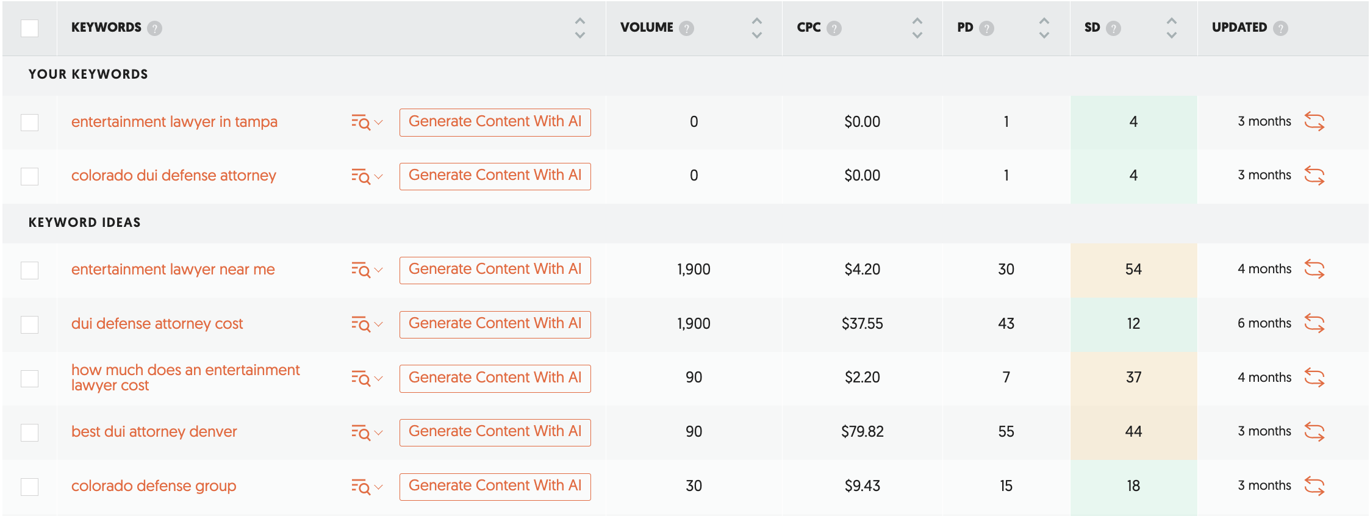Open the entertainment lawyer in tampa keyword link
This screenshot has height=516, width=1370.
(x=174, y=122)
